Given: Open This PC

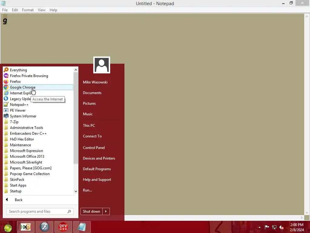Looking at the screenshot, I should pos(89,125).
